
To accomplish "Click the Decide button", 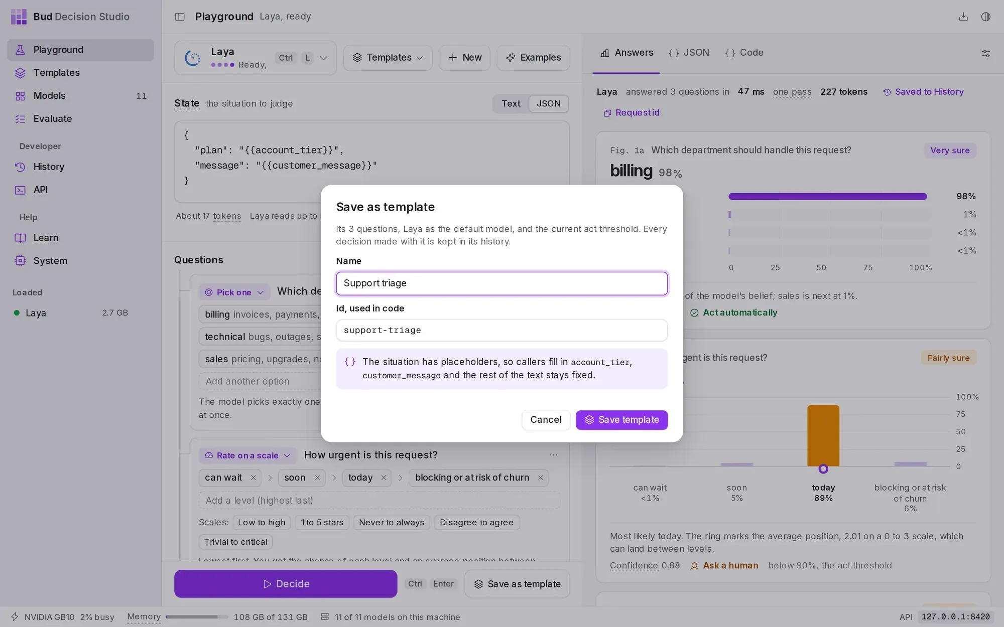I will 286,584.
